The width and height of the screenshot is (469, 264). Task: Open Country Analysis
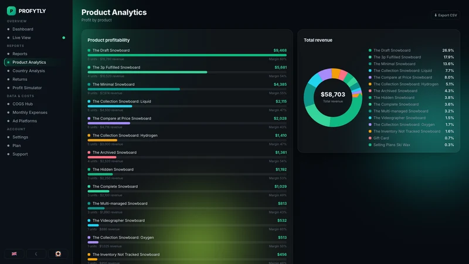[36, 70]
